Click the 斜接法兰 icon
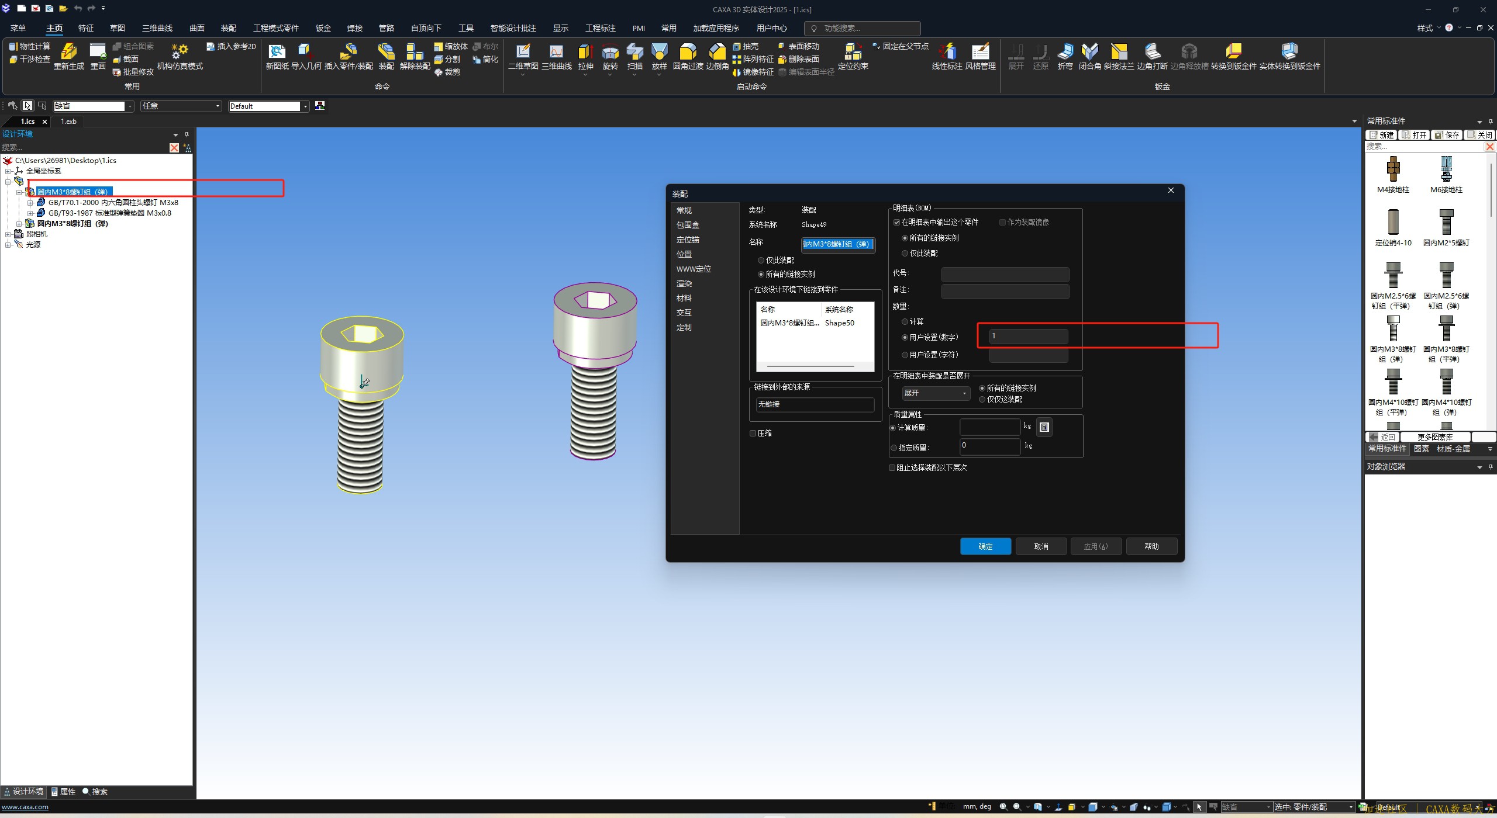 (x=1119, y=51)
